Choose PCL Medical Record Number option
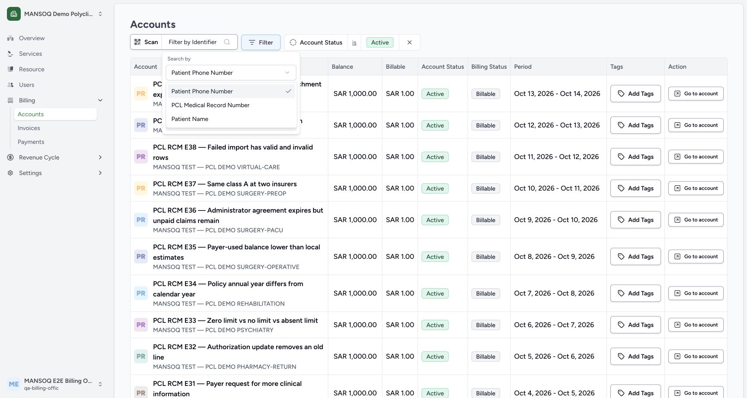Screen dimensions: 747x398 tap(231, 105)
